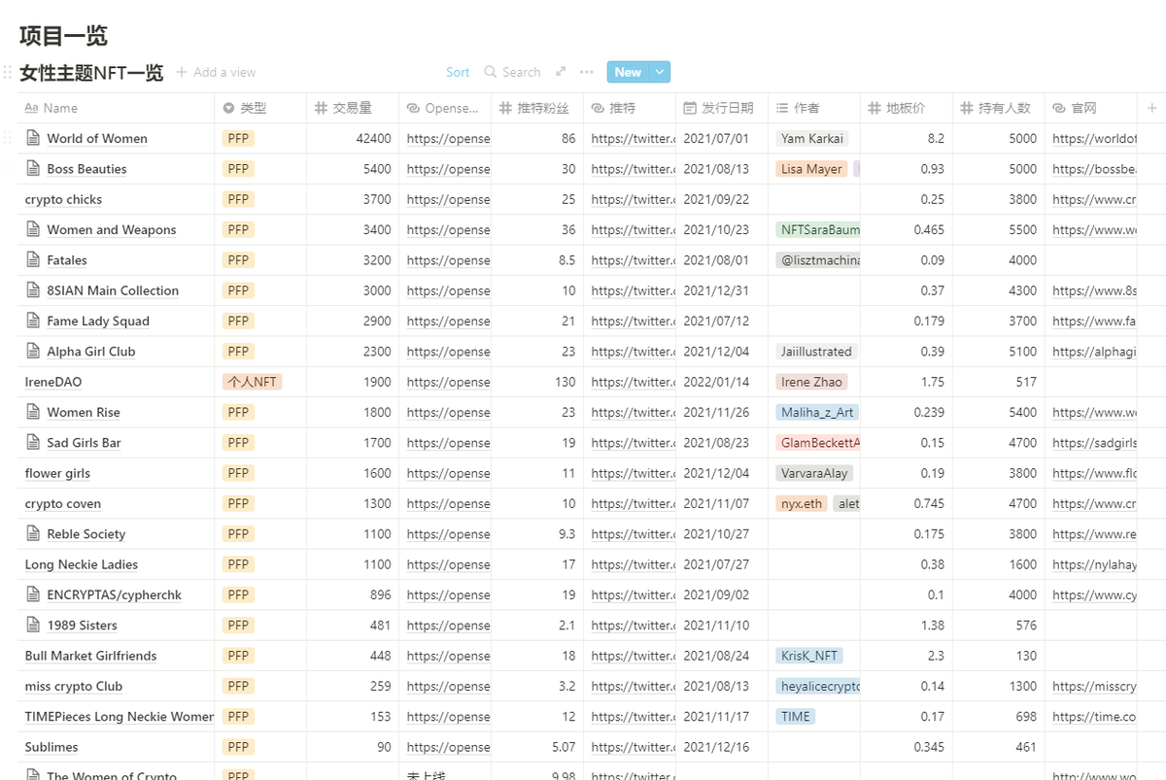Click the Yam Karkai author tag
Screen dimensions: 1166x780
click(x=812, y=138)
